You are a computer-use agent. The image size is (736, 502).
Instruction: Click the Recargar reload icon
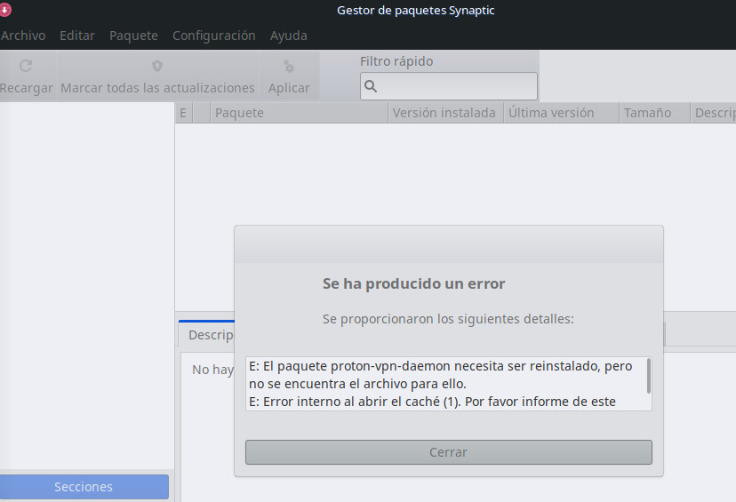26,66
